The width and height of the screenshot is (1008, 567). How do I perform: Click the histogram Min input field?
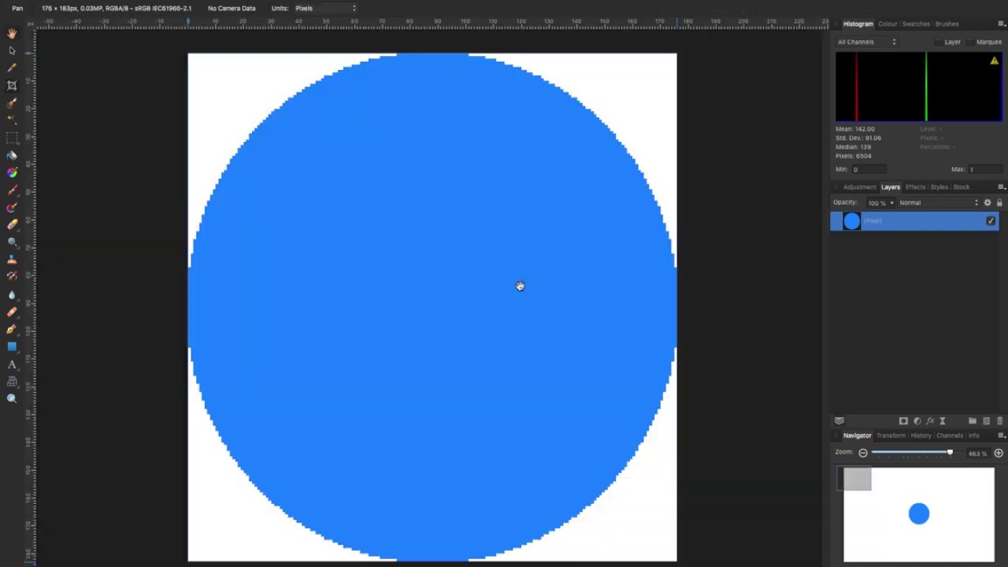coord(869,169)
